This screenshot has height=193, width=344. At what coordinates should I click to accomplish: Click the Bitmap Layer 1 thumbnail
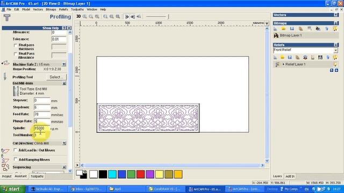pyautogui.click(x=276, y=35)
